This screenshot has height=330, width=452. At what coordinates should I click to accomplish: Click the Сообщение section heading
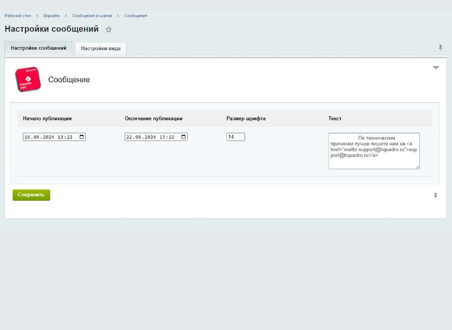point(69,80)
